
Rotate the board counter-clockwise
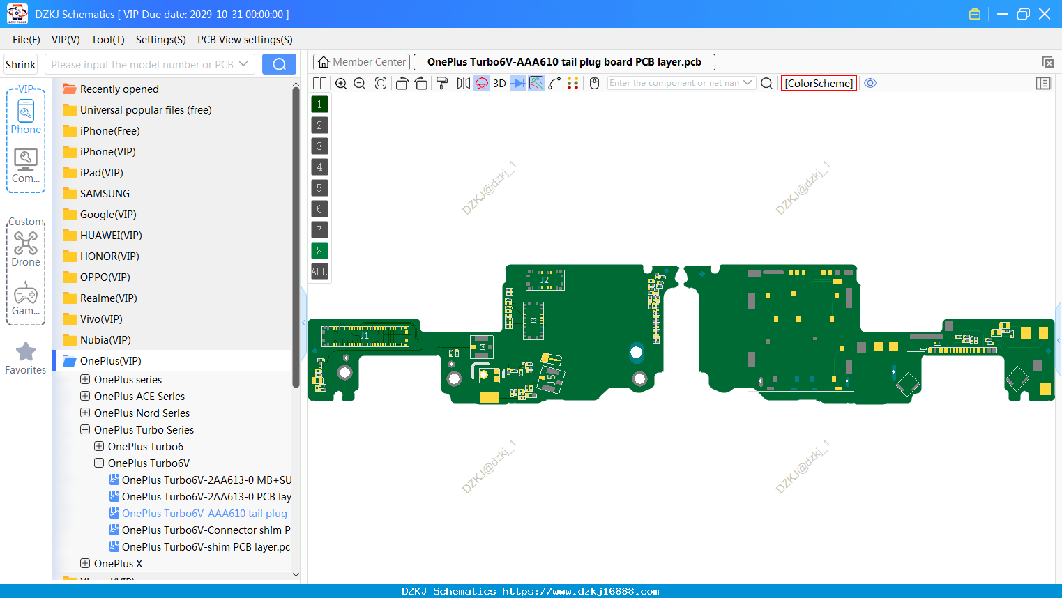(x=402, y=83)
